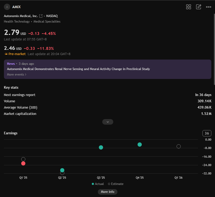The width and height of the screenshot is (215, 197).
Task: Click the AMIX ticker symbol title
Action: (x=16, y=7)
